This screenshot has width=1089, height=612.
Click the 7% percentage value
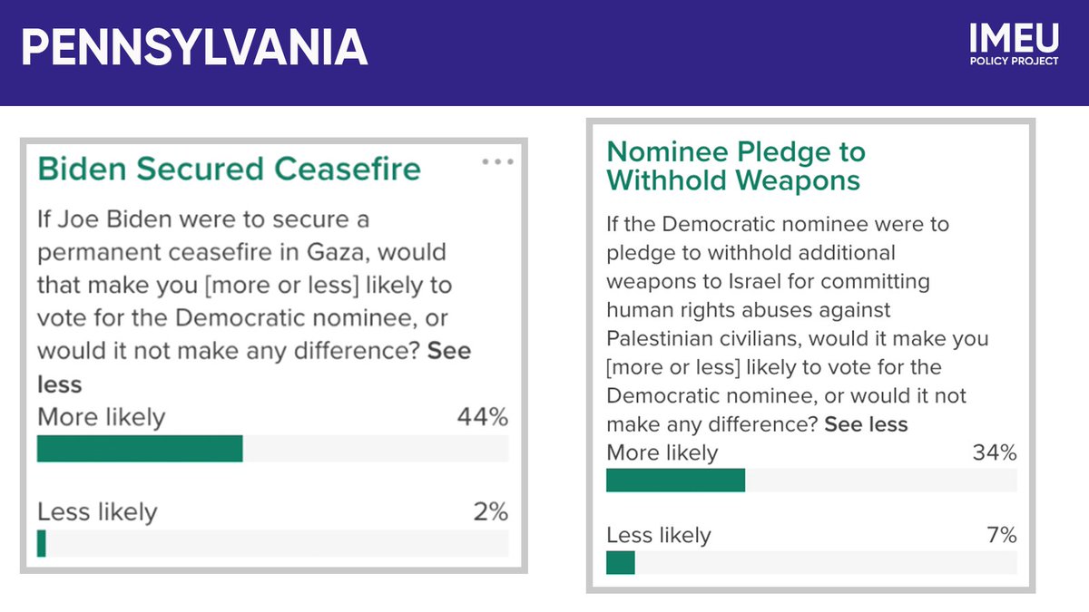(x=1002, y=535)
